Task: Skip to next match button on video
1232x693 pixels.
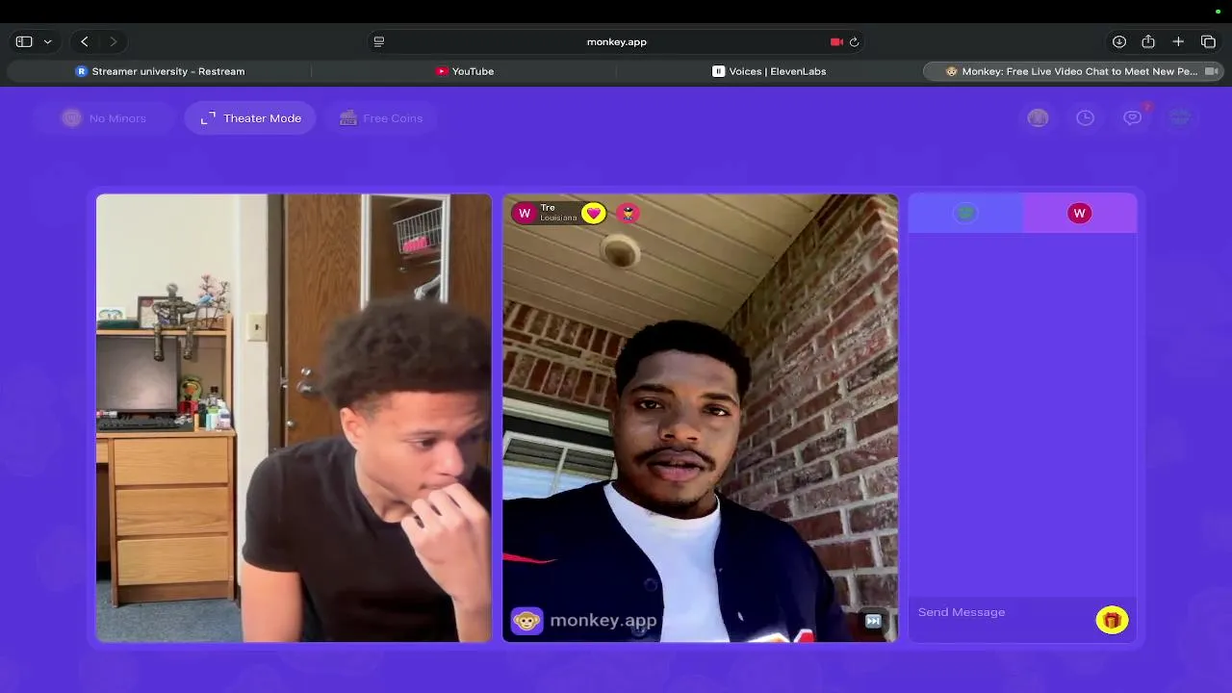Action: [x=873, y=621]
